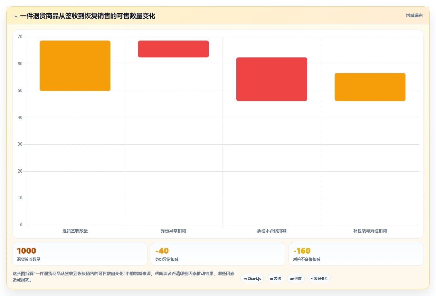Select the 表格 chip
This screenshot has width=436, height=296.
click(x=275, y=279)
